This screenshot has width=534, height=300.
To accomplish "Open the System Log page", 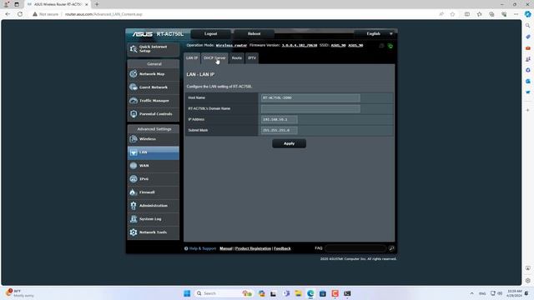I will 154,219.
